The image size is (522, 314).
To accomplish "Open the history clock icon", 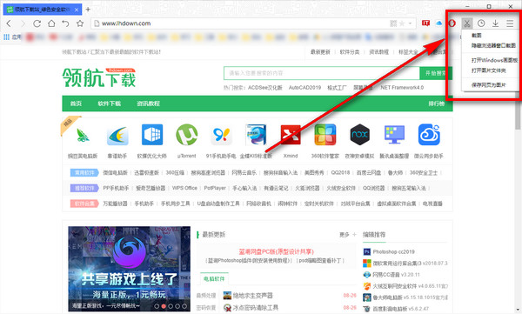I will pyautogui.click(x=481, y=23).
